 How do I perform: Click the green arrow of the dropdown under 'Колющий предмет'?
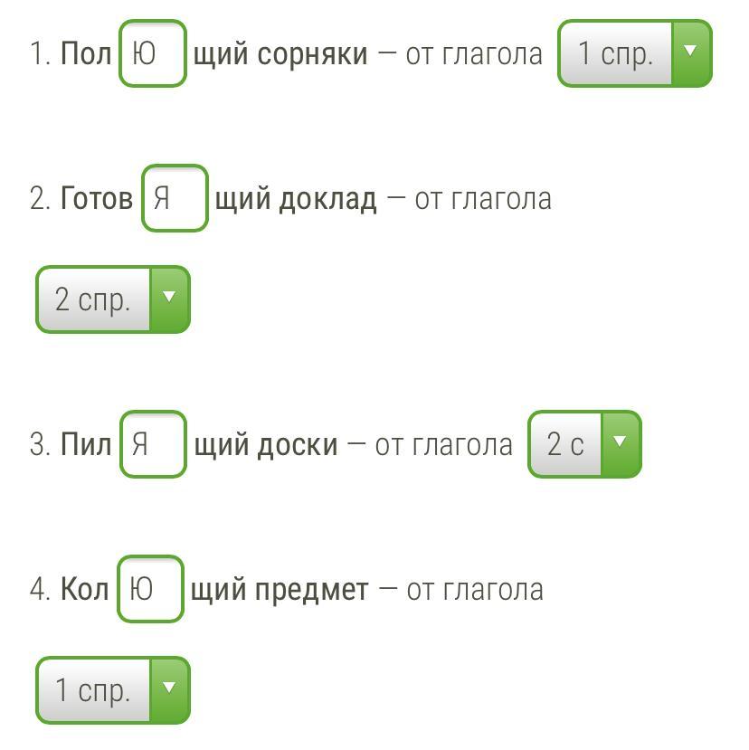(x=168, y=689)
